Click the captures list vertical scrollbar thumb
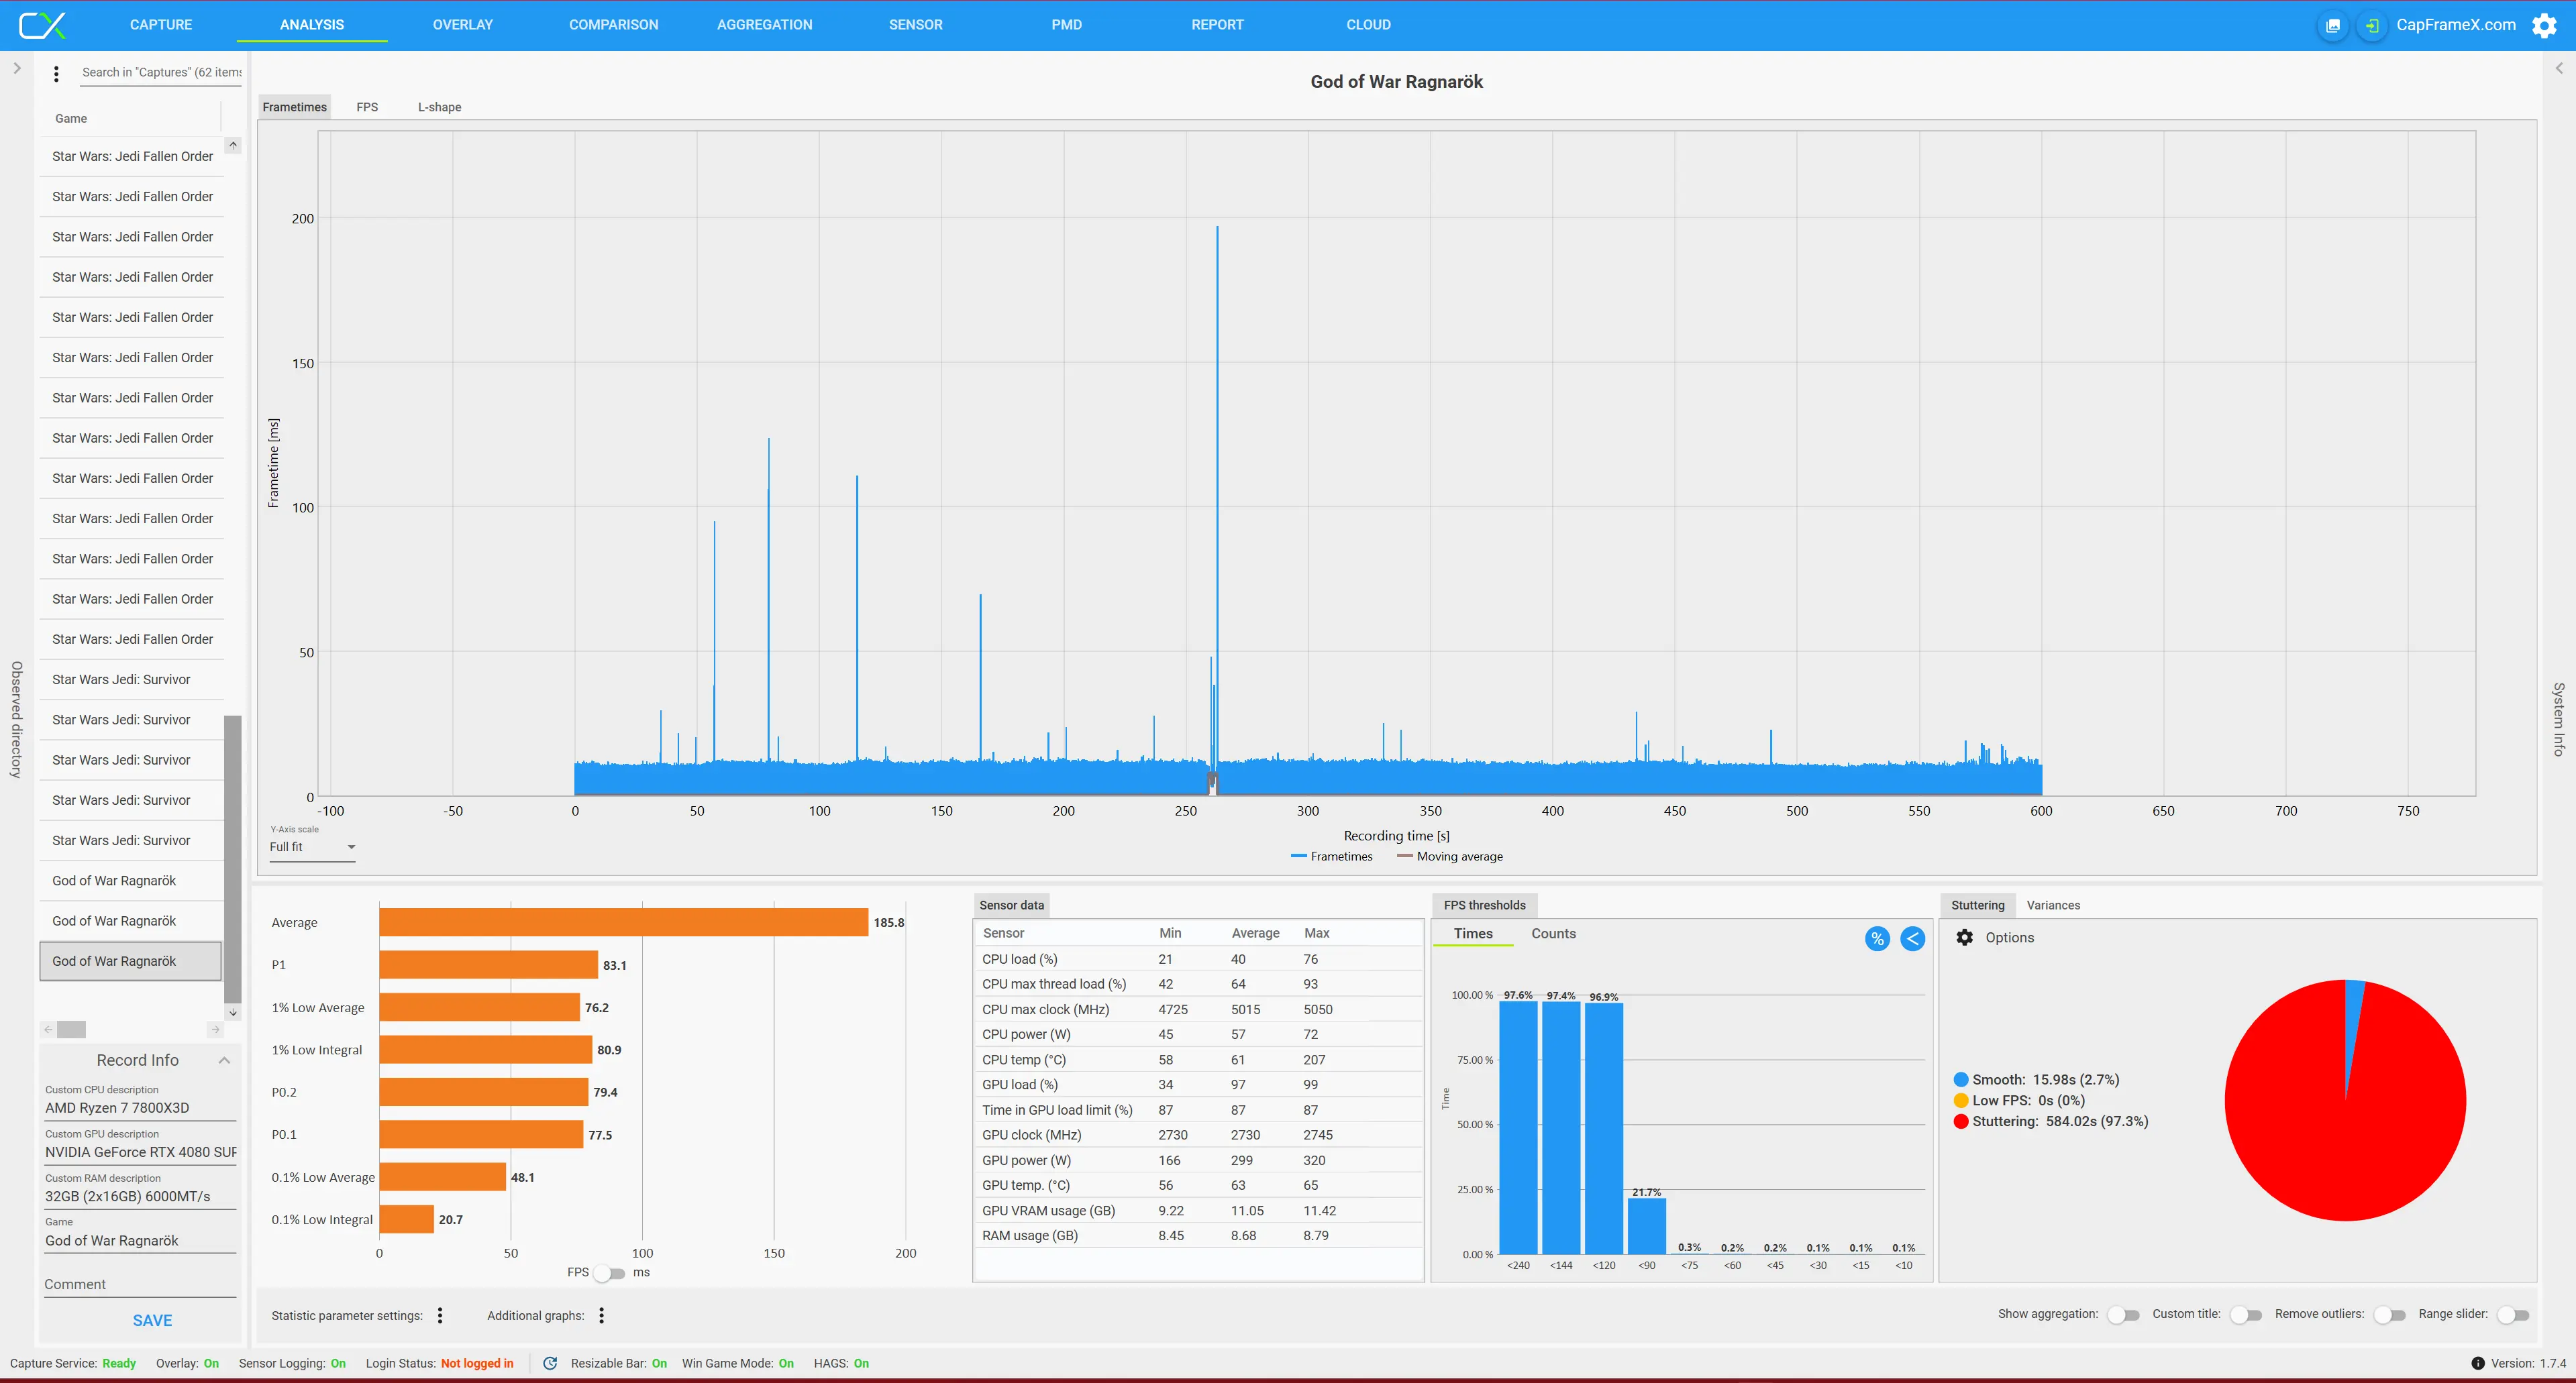Image resolution: width=2576 pixels, height=1383 pixels. point(233,859)
